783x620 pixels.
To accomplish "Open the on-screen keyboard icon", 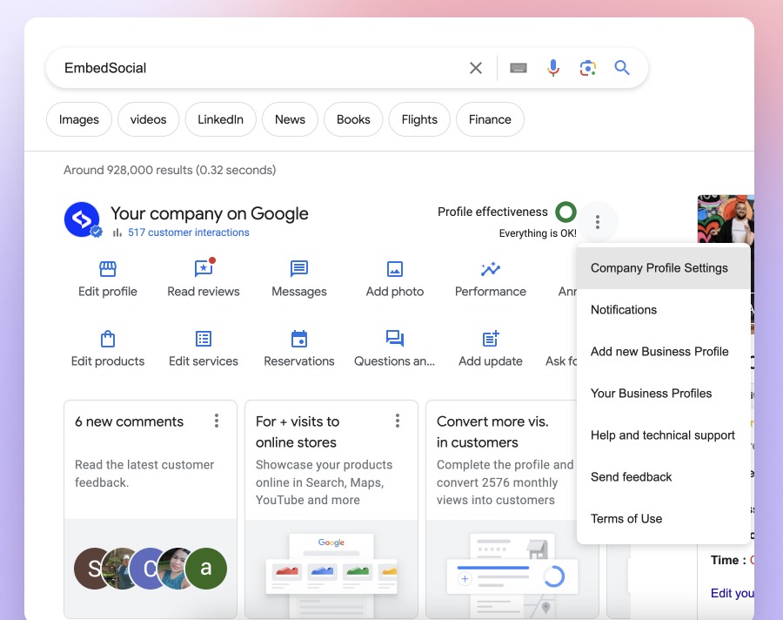I will click(x=519, y=67).
